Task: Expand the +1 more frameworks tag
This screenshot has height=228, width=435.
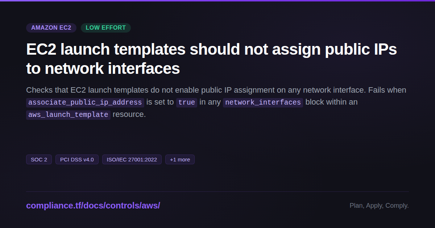Action: pos(180,160)
